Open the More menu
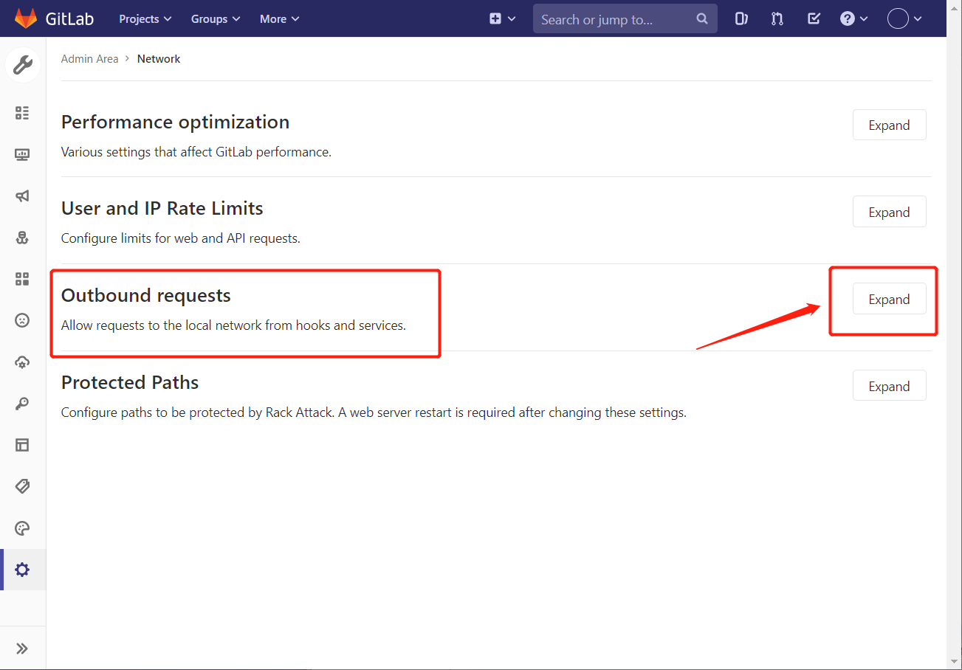 click(x=280, y=19)
